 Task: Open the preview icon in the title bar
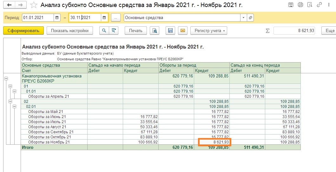(310, 5)
